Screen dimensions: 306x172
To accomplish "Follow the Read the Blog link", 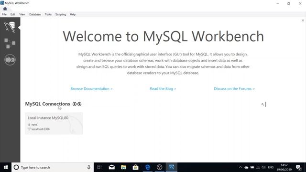I will click(x=163, y=89).
